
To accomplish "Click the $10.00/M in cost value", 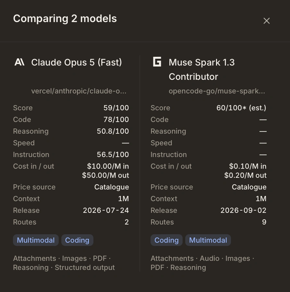I will coord(108,166).
